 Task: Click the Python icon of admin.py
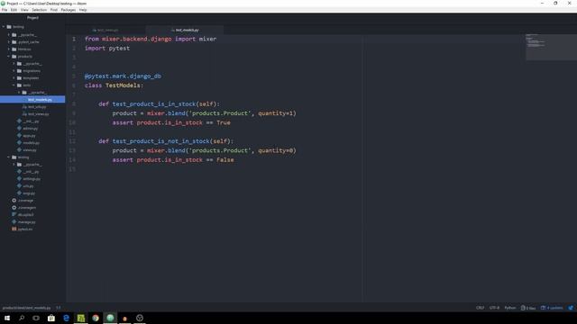tap(20, 128)
